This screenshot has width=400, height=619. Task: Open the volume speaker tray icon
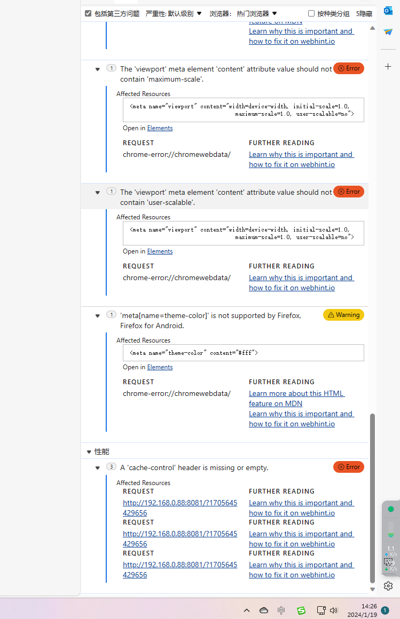click(334, 610)
